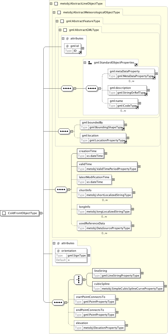Follow the ID type link arrow

(80, 52)
